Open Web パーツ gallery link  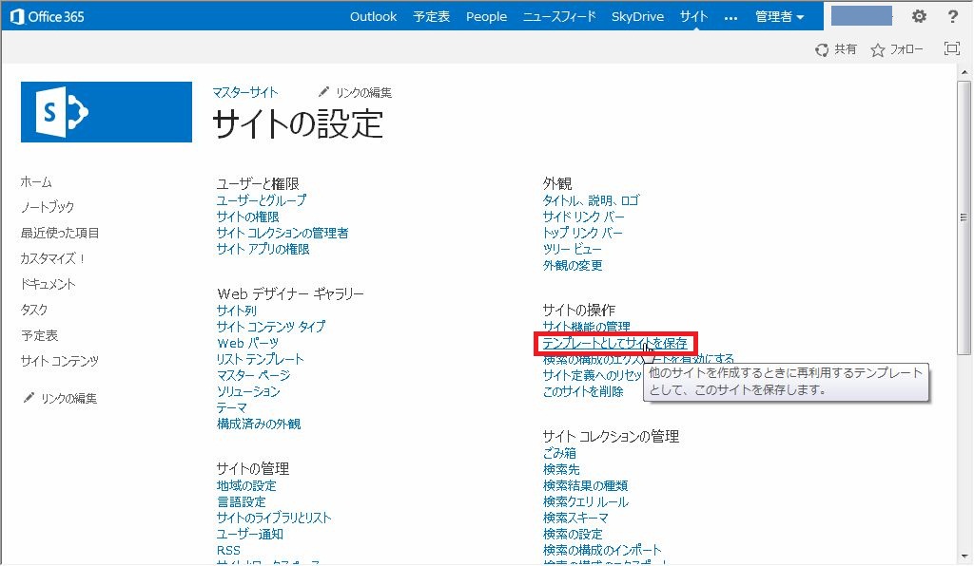(x=248, y=343)
